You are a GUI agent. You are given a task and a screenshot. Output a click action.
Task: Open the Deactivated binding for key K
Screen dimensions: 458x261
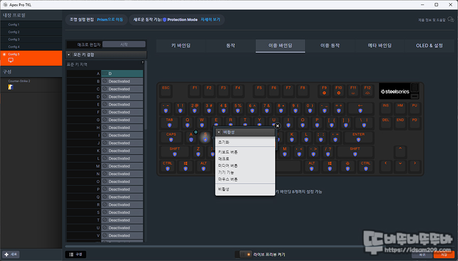coord(122,151)
